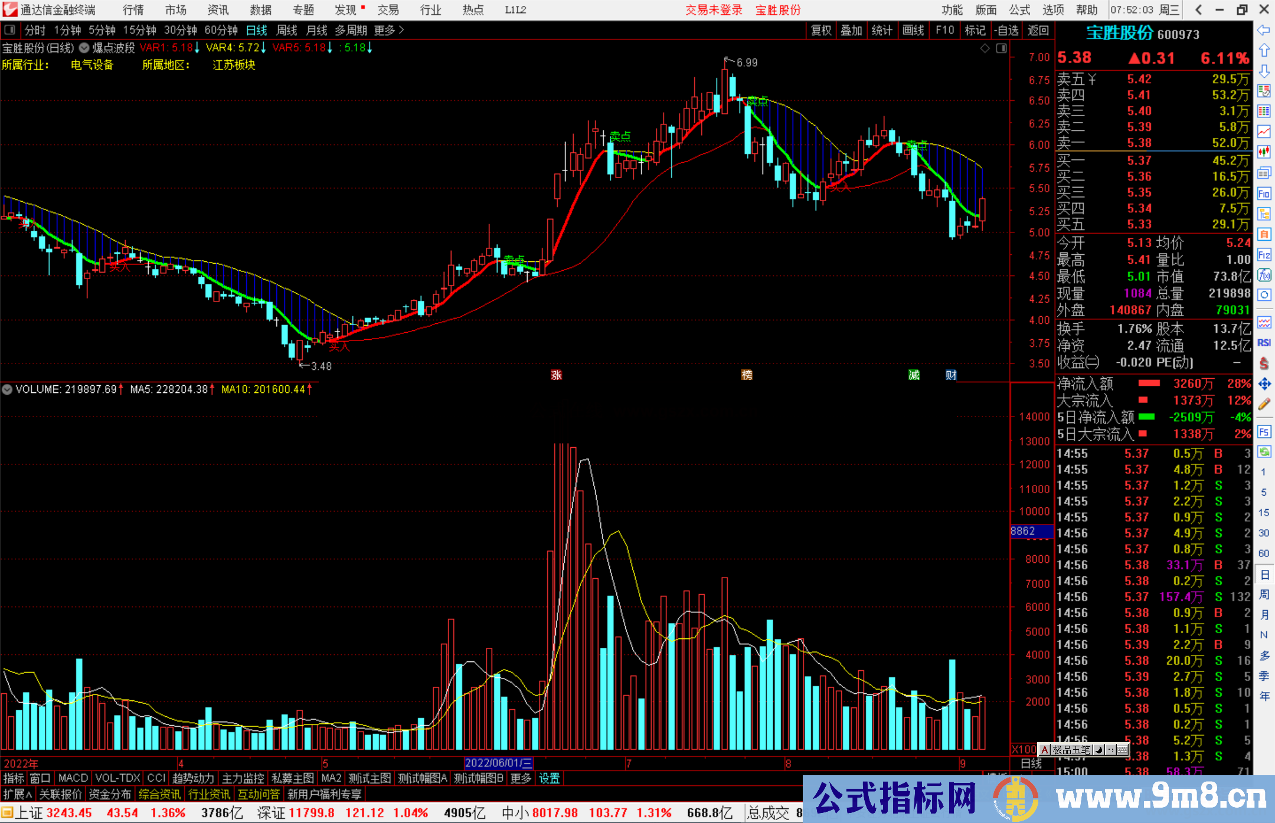Open the f(x) formula sidebar icon

click(1264, 275)
